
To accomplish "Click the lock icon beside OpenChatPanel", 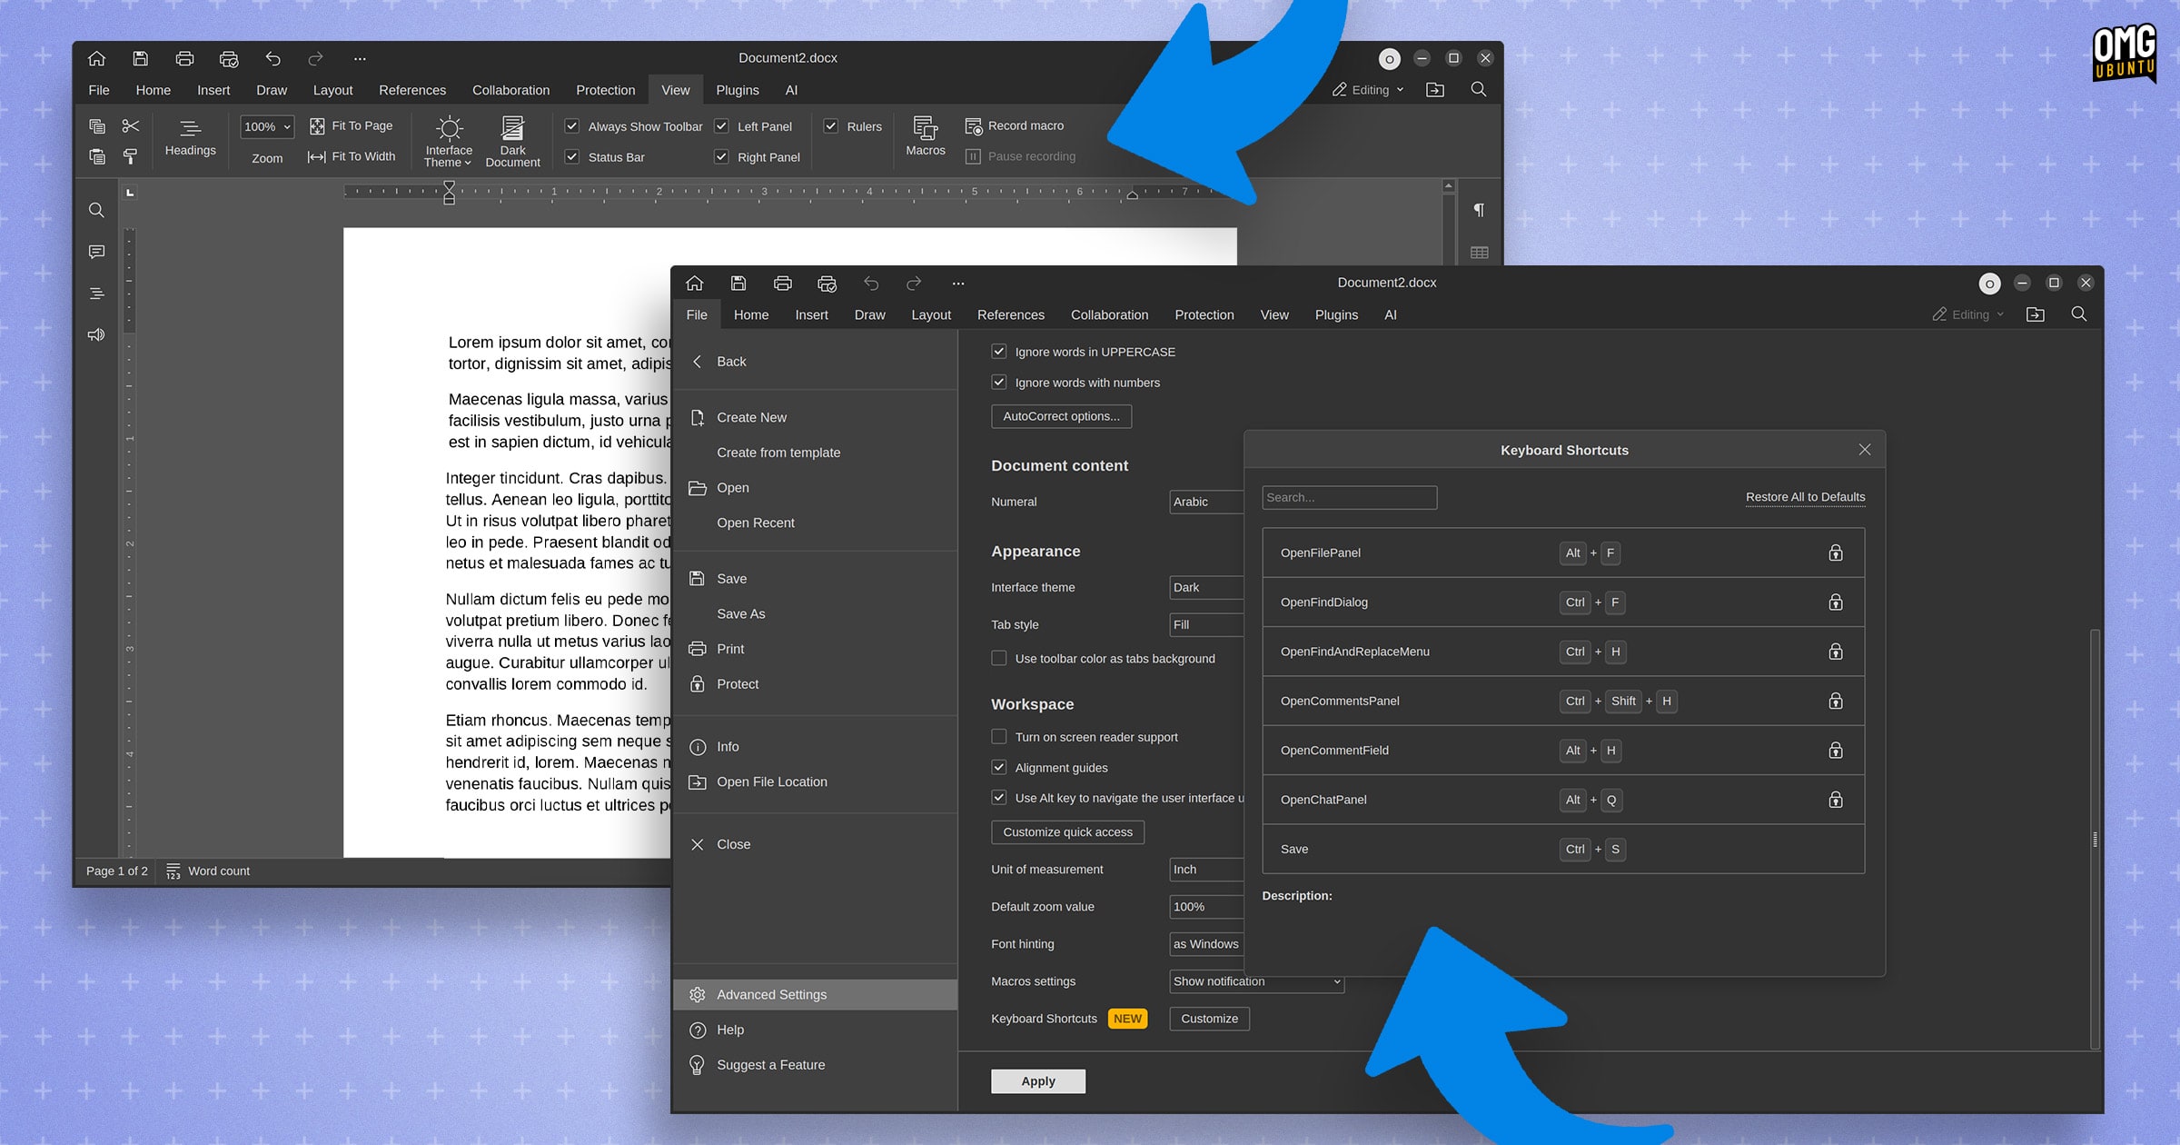I will coord(1835,800).
